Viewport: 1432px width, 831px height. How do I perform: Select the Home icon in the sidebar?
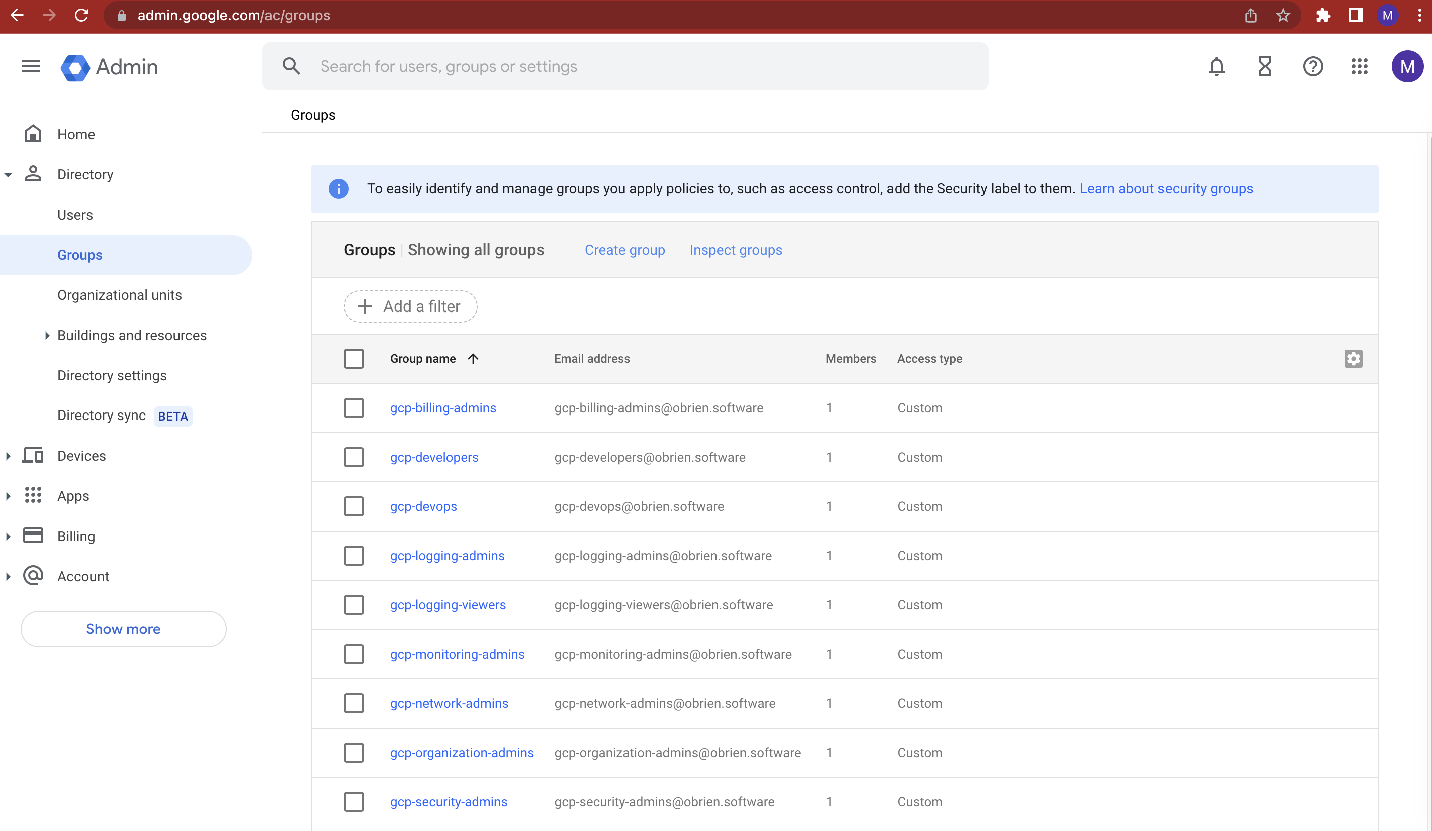[x=33, y=134]
